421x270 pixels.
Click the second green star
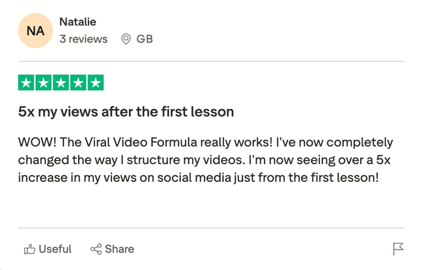[x=44, y=83]
